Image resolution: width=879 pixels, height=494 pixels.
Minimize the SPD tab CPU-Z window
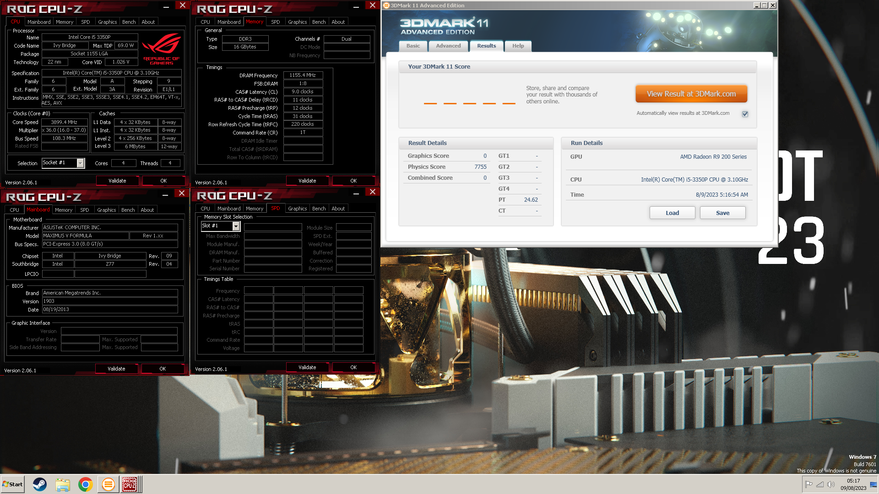(356, 193)
